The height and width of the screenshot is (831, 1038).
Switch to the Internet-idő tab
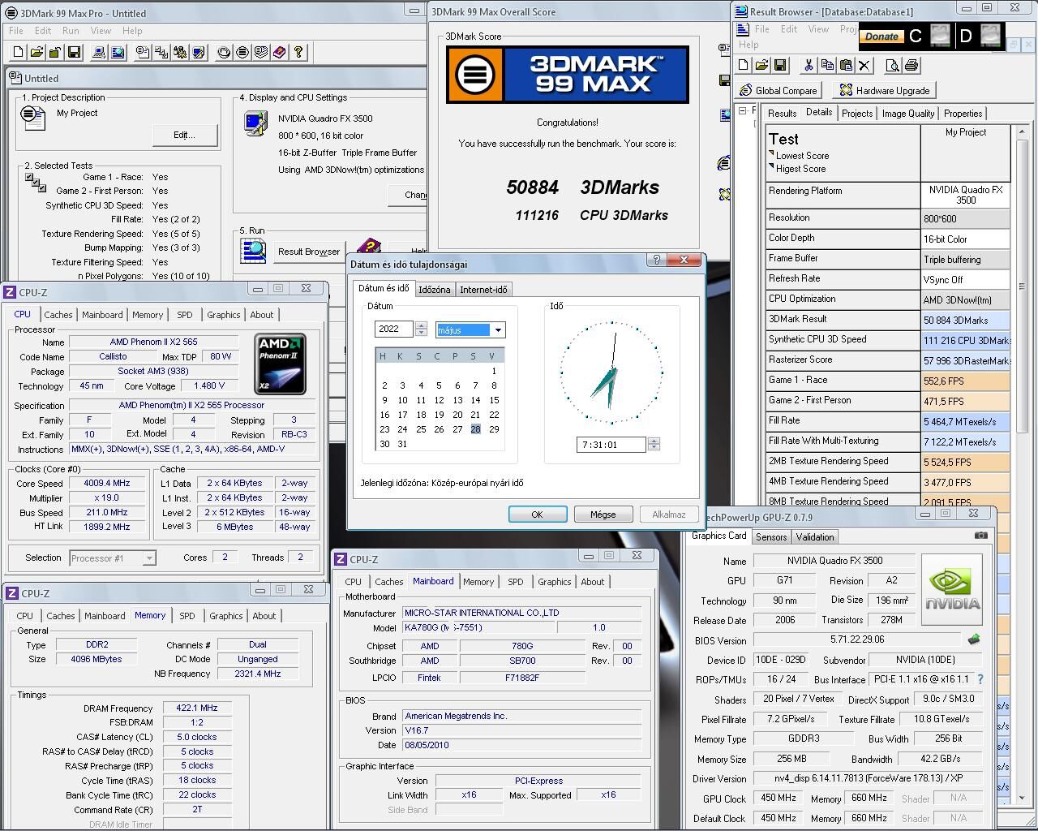coord(483,290)
